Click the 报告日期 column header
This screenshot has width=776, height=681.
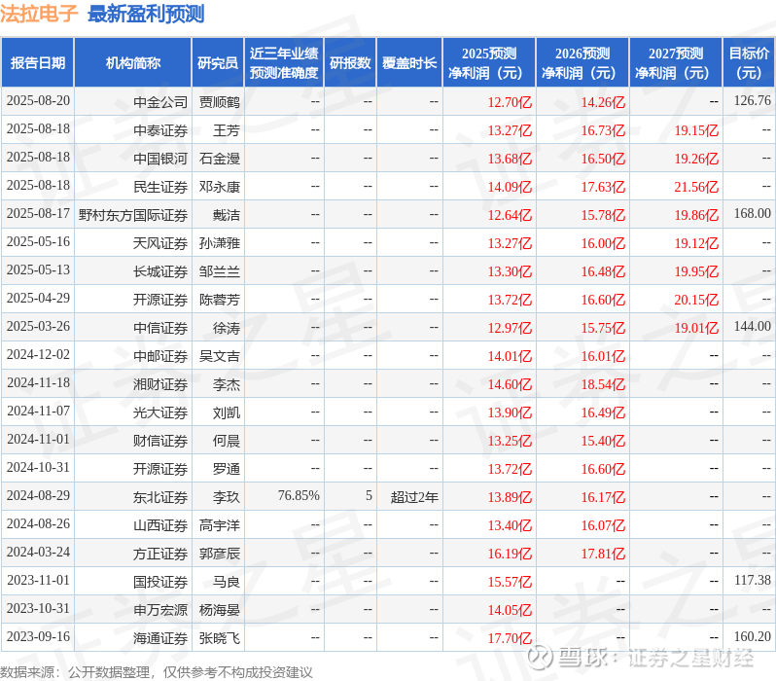38,62
